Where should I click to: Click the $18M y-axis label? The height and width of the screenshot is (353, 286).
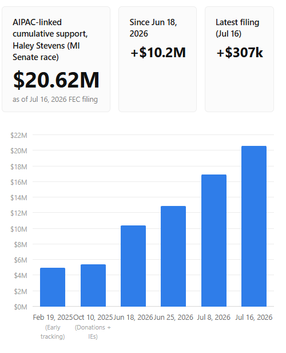19,166
